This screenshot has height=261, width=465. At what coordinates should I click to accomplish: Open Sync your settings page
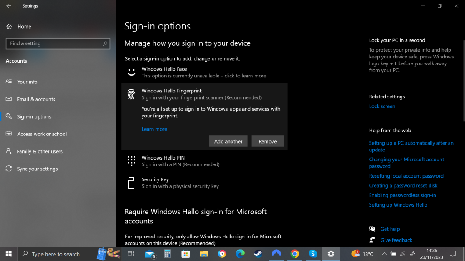(37, 169)
